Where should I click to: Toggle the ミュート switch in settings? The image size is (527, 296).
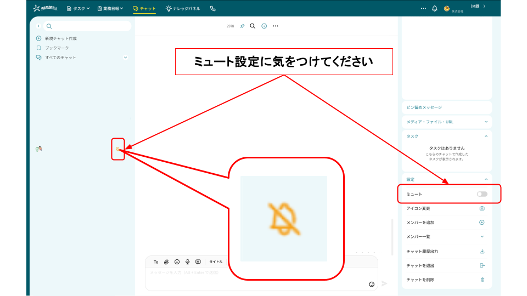click(482, 194)
